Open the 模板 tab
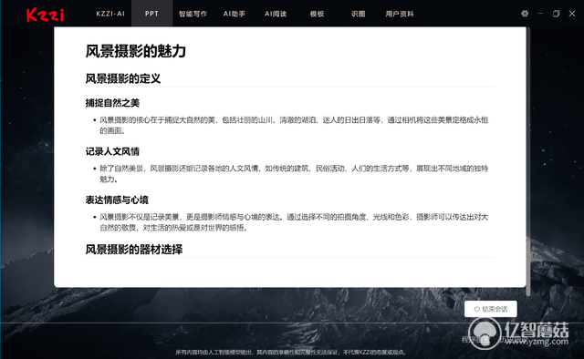 [x=317, y=14]
